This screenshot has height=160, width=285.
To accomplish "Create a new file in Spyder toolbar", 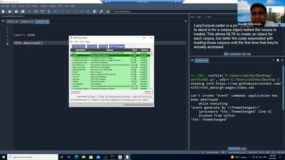I will click(x=3, y=12).
